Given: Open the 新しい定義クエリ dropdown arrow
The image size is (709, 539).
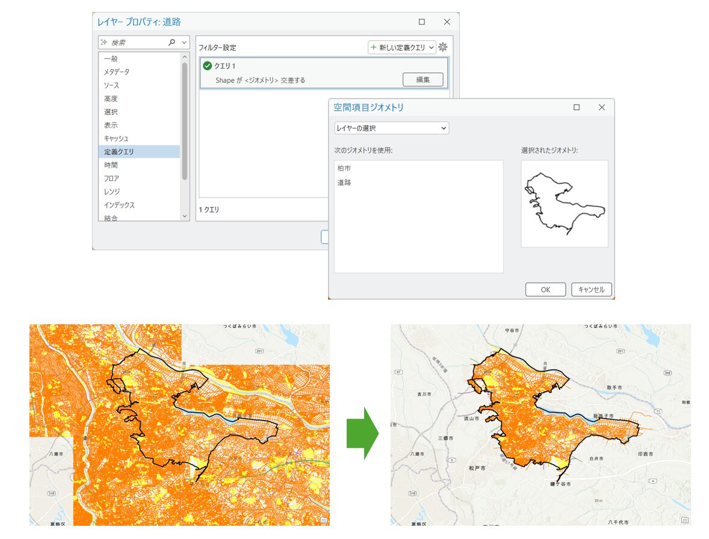Looking at the screenshot, I should click(432, 48).
